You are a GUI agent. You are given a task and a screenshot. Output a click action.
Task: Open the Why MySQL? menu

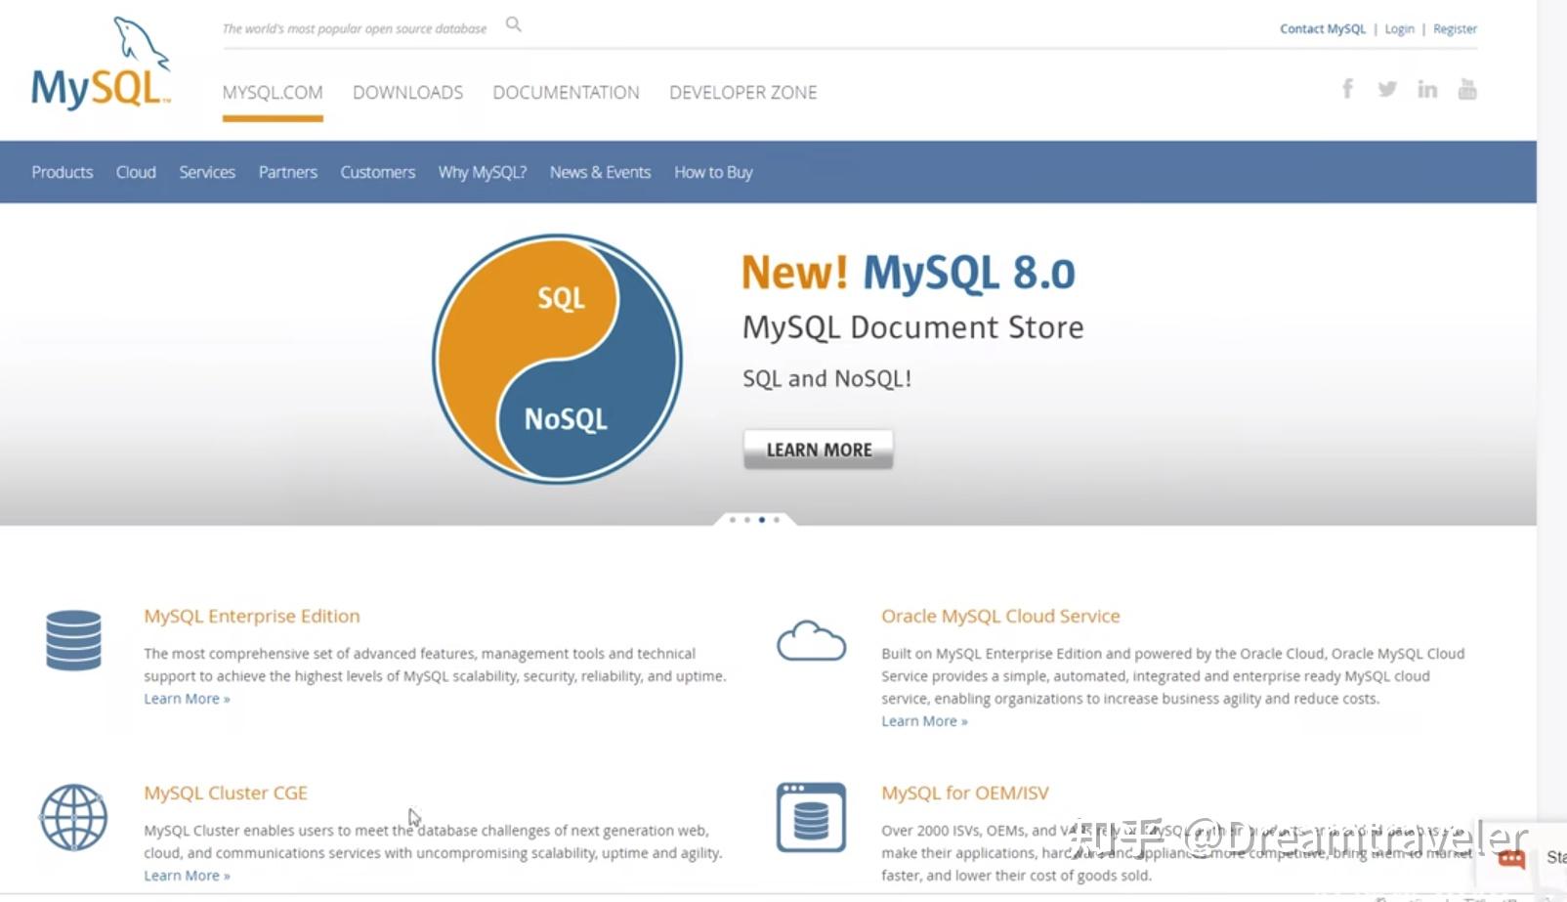click(482, 172)
